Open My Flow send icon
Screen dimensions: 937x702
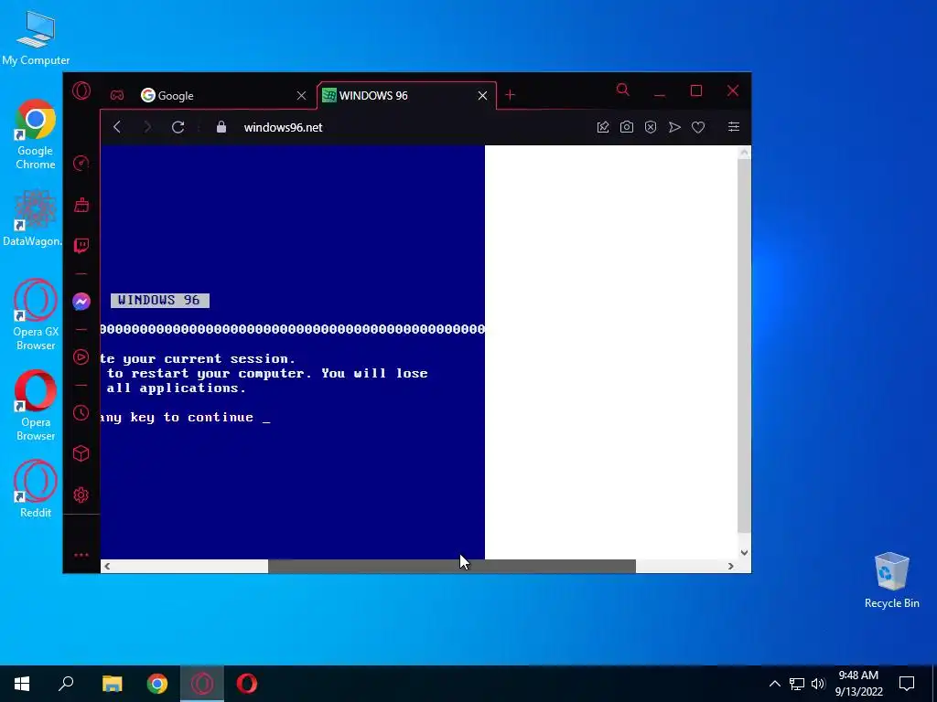click(674, 127)
